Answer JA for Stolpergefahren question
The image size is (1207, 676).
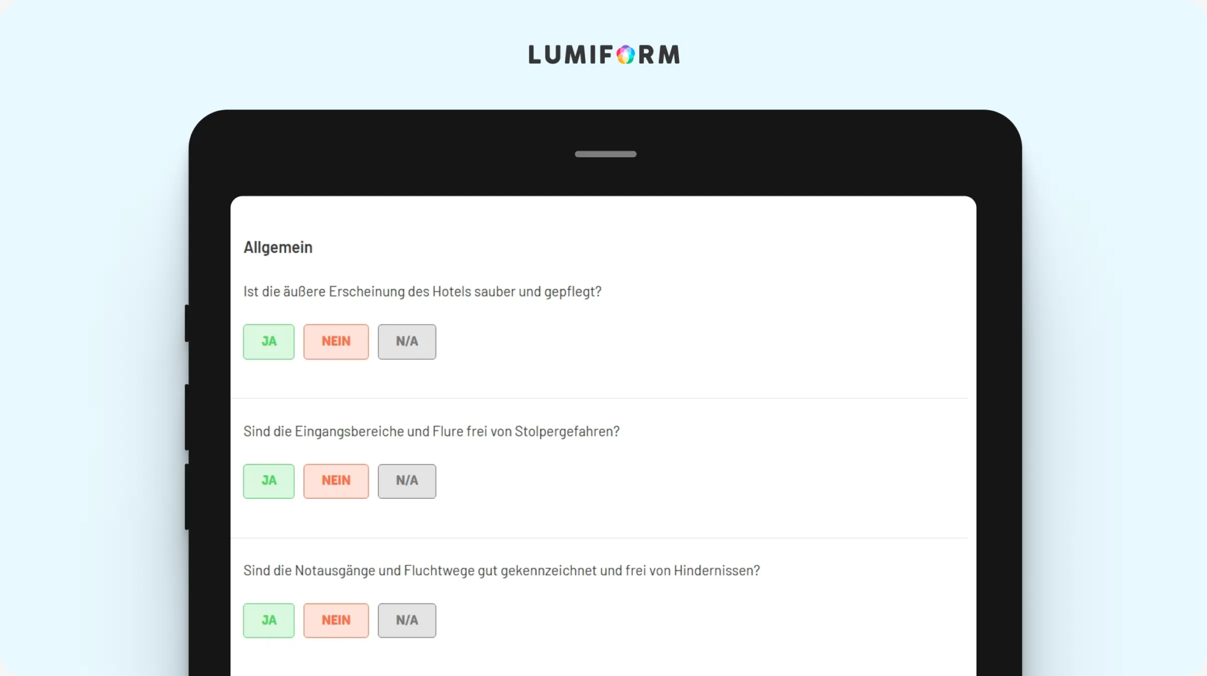[x=269, y=481]
